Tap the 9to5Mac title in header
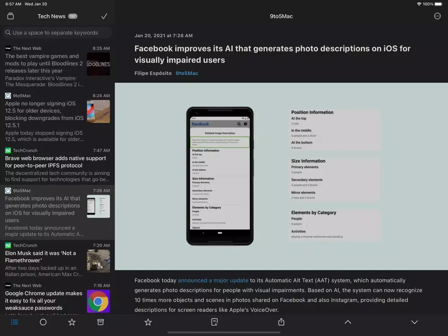The height and width of the screenshot is (336, 448). (281, 16)
